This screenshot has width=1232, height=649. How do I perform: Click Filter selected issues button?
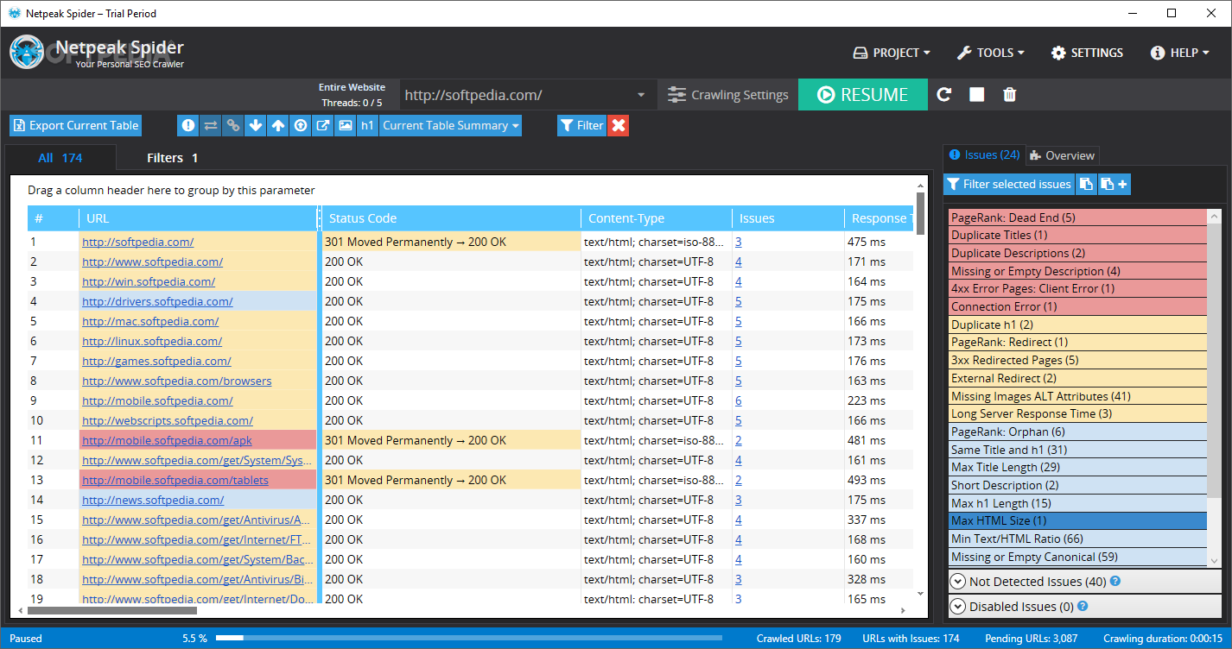[x=1009, y=184]
